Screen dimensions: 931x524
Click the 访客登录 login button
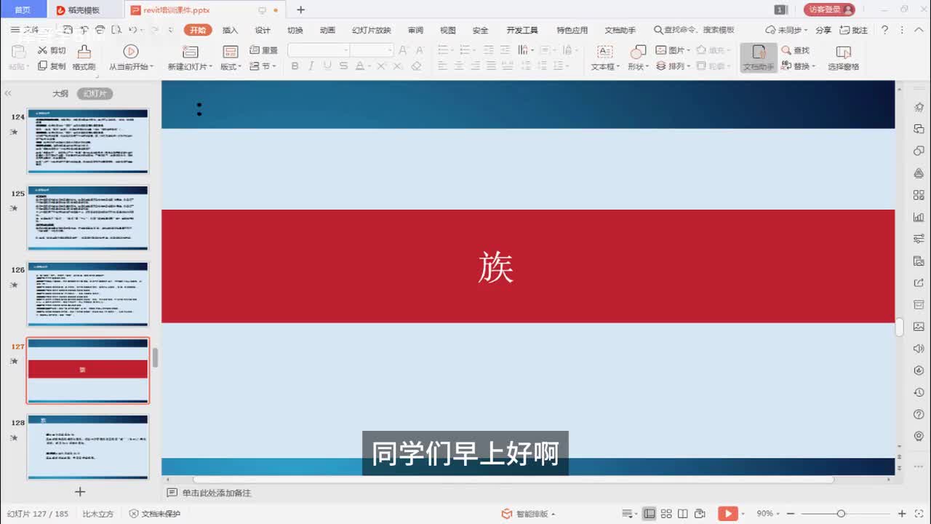tap(829, 9)
